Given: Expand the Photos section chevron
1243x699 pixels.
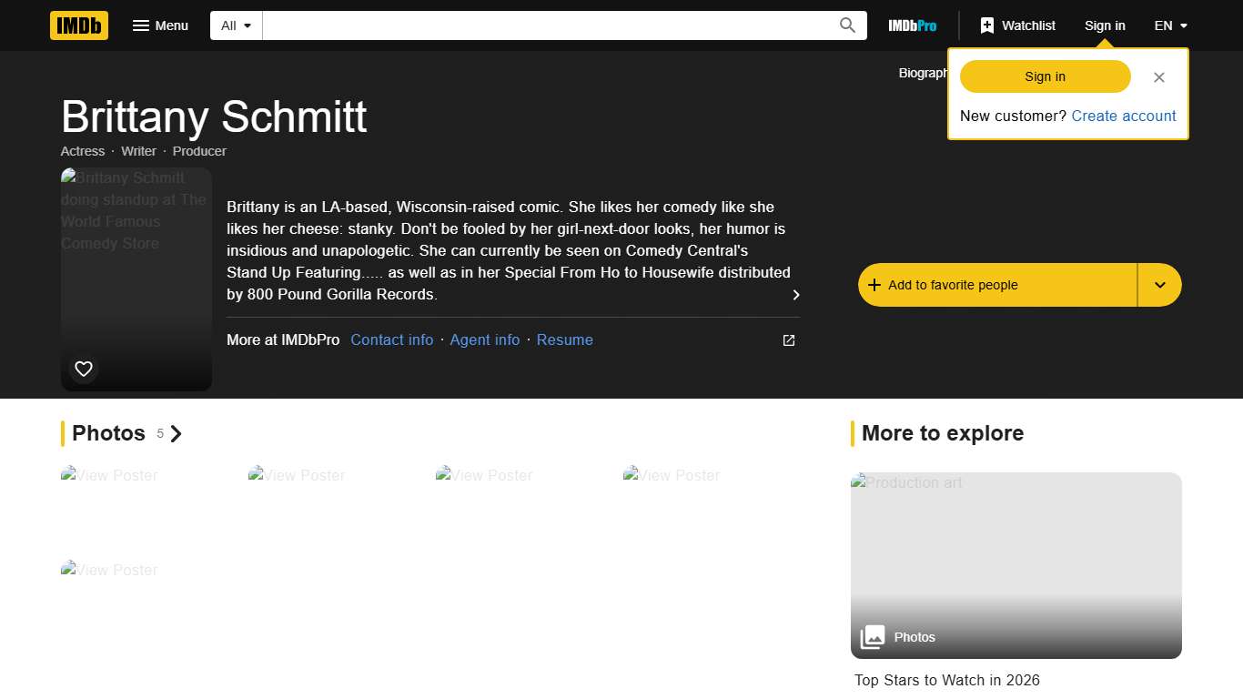Looking at the screenshot, I should click(177, 433).
